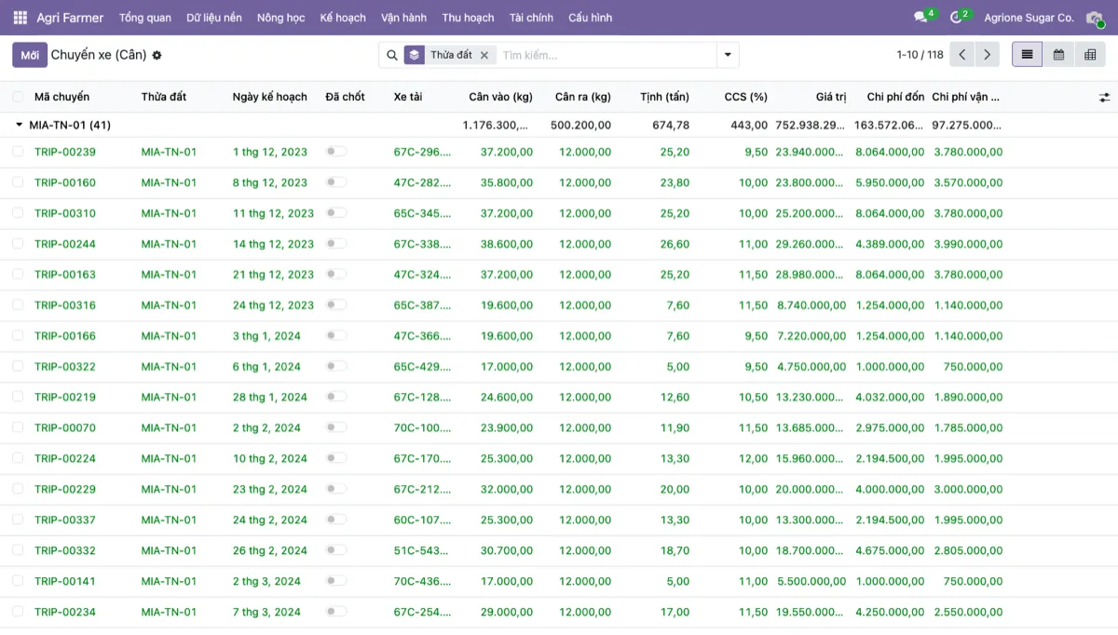The width and height of the screenshot is (1118, 635).
Task: Open trip record TRIP-00310
Action: point(65,213)
